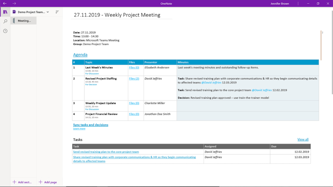Click the Demo Project Team notebook icon

(x=14, y=12)
